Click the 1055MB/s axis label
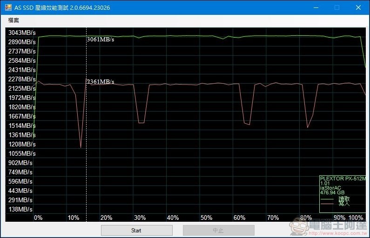Viewport: 370px width, 238px height. click(x=22, y=153)
